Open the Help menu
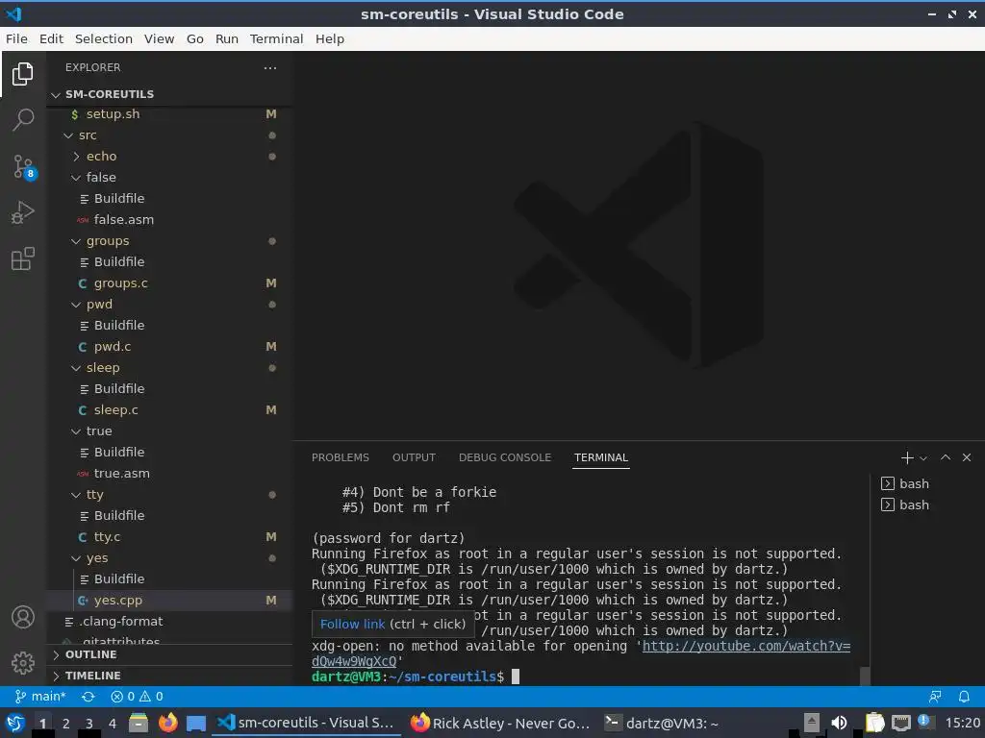The width and height of the screenshot is (985, 738). (x=330, y=38)
